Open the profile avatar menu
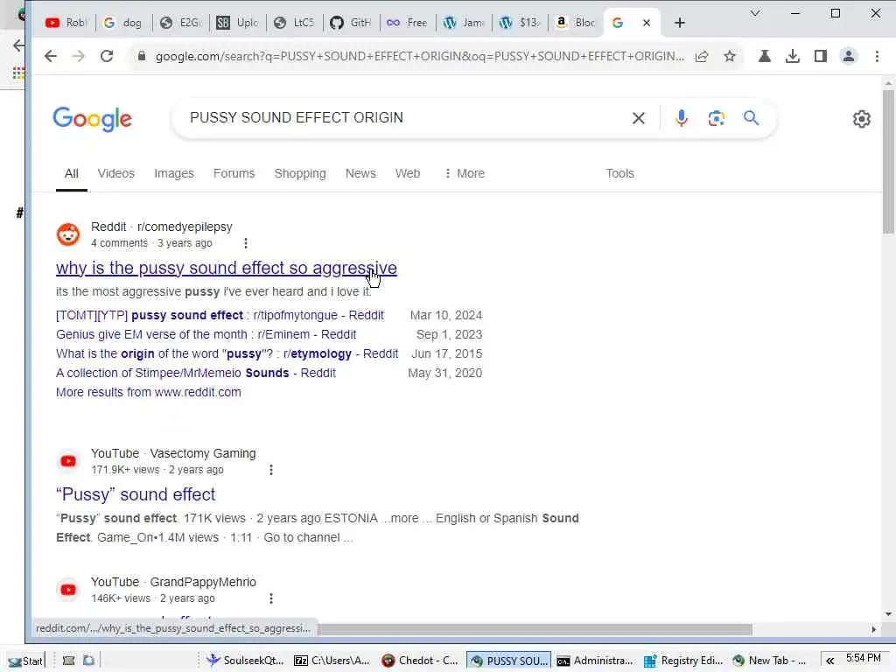The height and width of the screenshot is (672, 896). click(x=849, y=56)
